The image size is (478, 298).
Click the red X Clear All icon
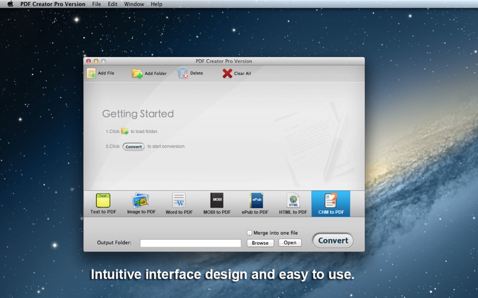point(227,73)
